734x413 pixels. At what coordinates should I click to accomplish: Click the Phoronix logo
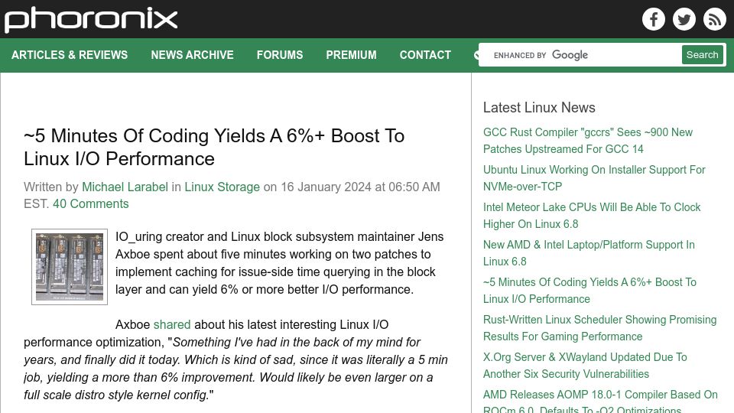[x=91, y=20]
